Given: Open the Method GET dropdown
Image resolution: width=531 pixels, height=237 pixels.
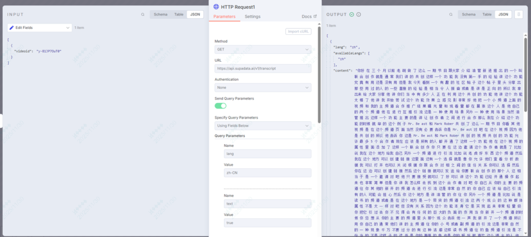Looking at the screenshot, I should coord(263,50).
